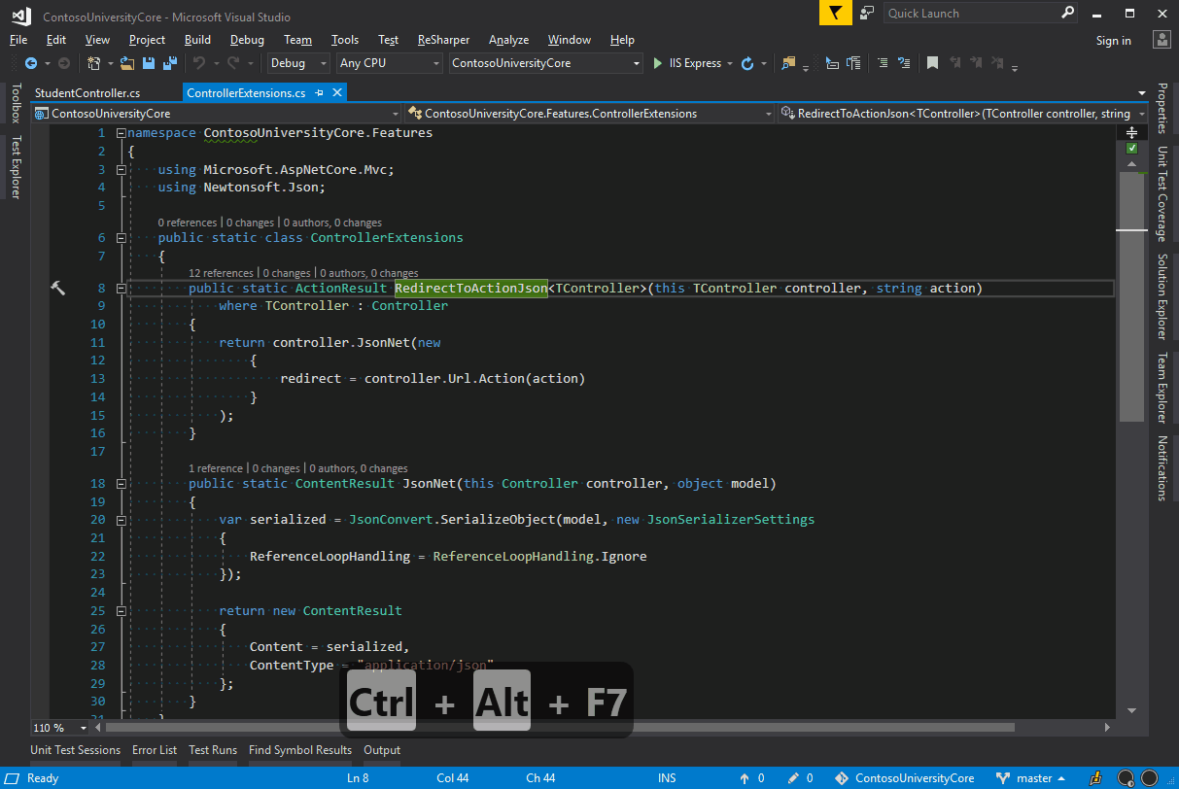The width and height of the screenshot is (1179, 789).
Task: Click the green file status indicator at scrollbar top
Action: tap(1131, 149)
